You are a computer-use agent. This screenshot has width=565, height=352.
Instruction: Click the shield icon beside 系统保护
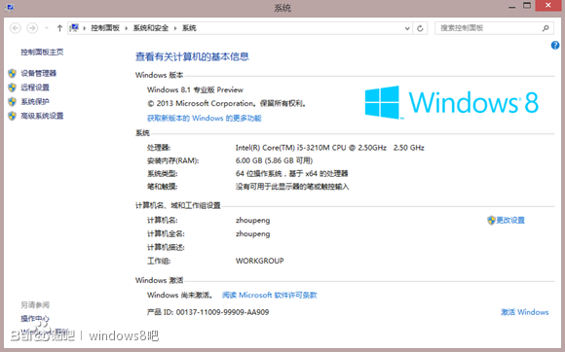coord(13,101)
